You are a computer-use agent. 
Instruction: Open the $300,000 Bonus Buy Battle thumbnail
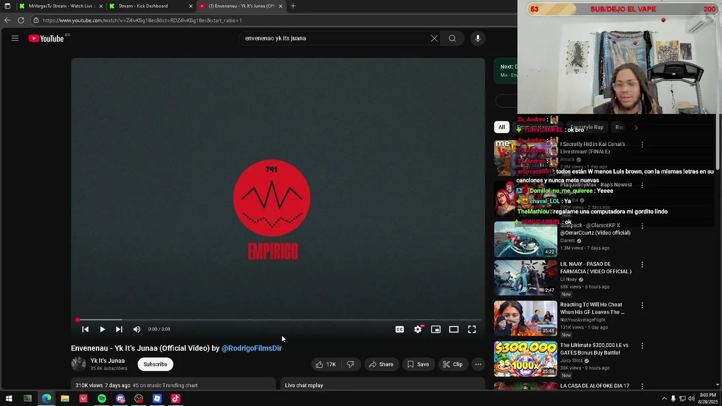[526, 359]
